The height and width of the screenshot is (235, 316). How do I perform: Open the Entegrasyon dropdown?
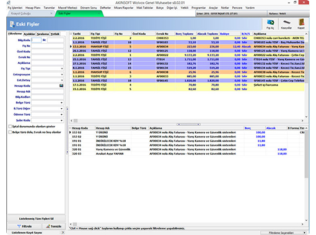pos(62,74)
